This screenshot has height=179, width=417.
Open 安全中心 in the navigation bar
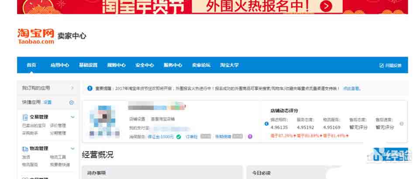click(x=145, y=65)
